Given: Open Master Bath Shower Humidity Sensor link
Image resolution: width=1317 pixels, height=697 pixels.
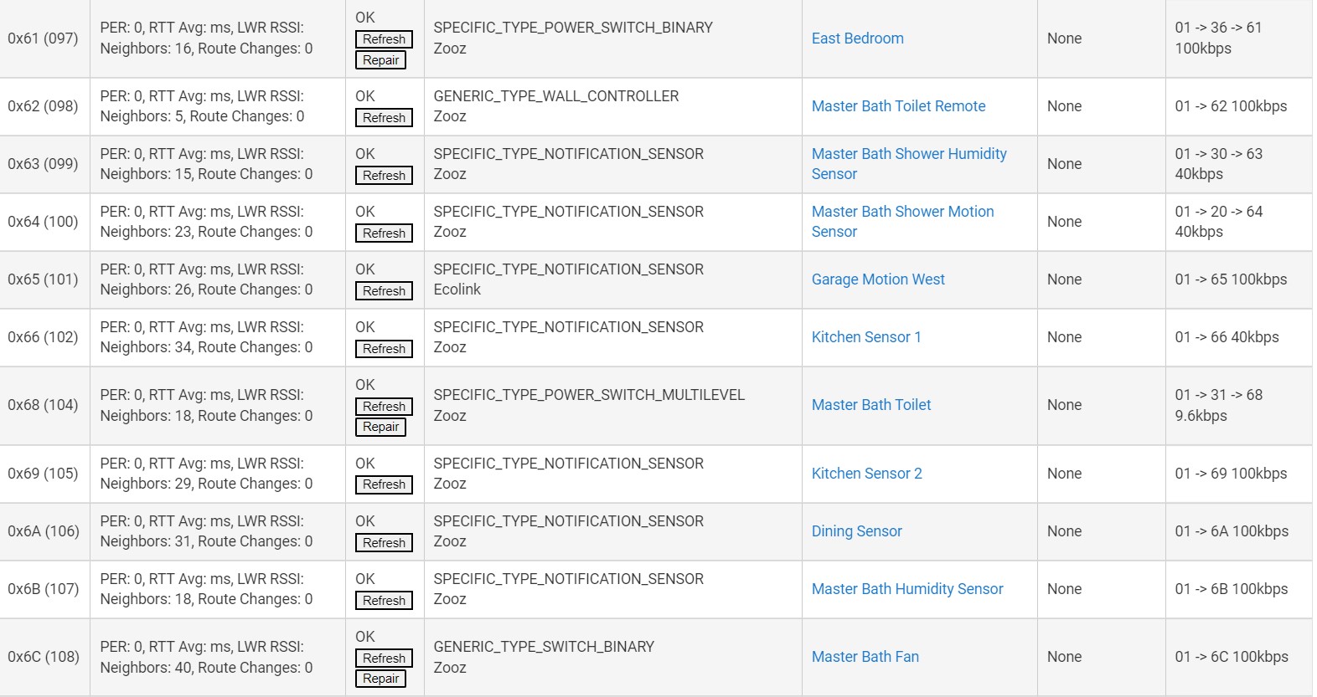Looking at the screenshot, I should click(909, 164).
